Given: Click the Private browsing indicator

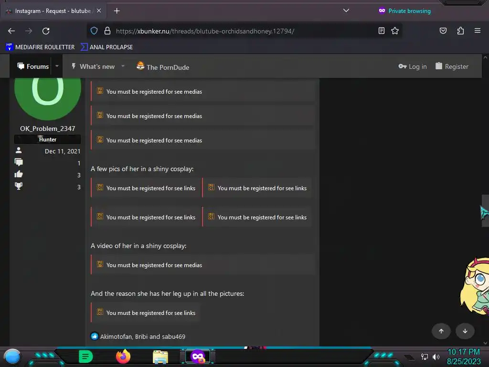Looking at the screenshot, I should point(404,11).
